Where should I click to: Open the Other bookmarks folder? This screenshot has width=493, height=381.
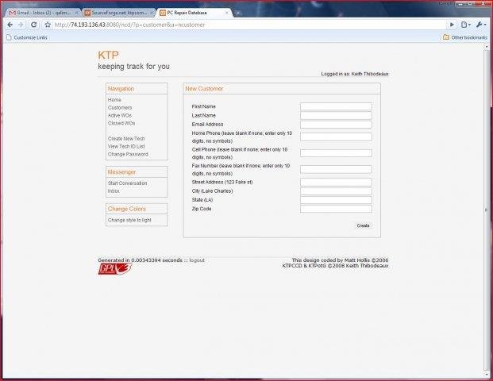coord(465,37)
